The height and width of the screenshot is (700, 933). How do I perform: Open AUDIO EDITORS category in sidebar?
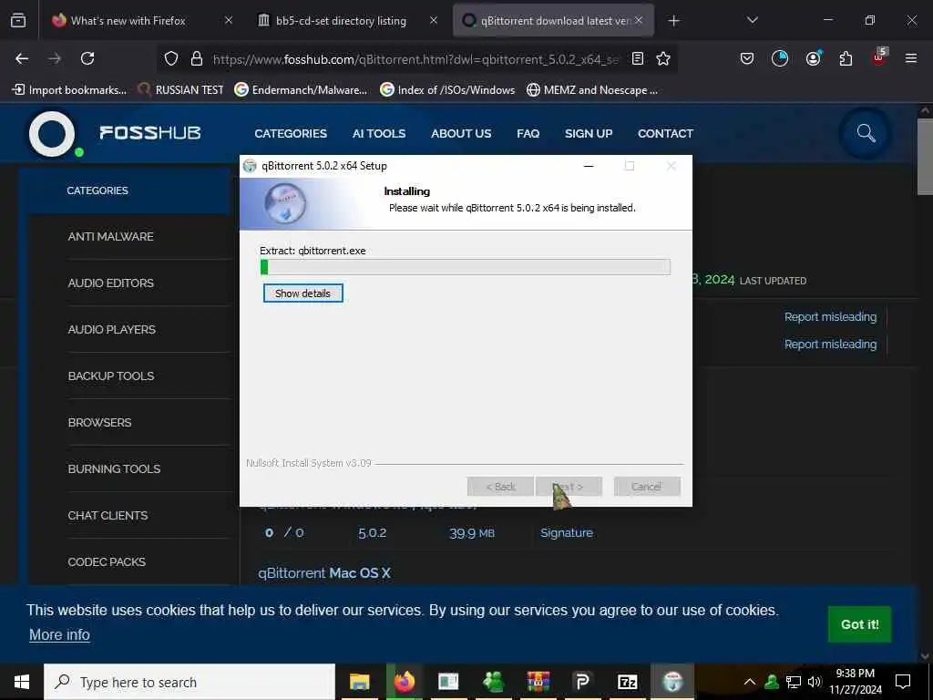pos(110,283)
